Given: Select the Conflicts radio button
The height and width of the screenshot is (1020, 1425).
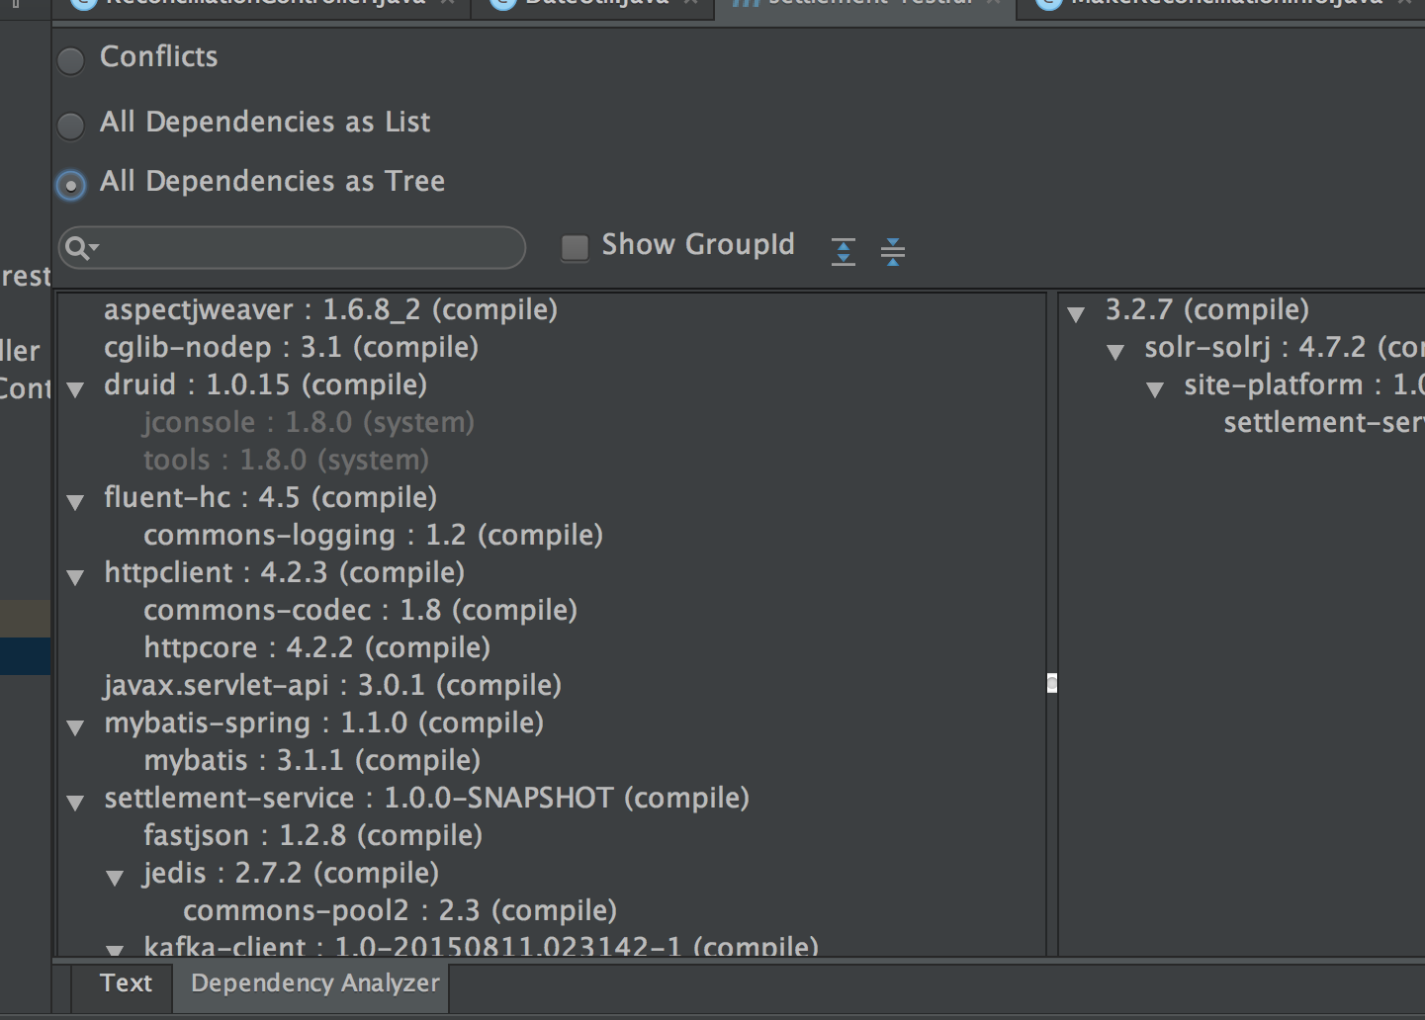Looking at the screenshot, I should point(70,60).
